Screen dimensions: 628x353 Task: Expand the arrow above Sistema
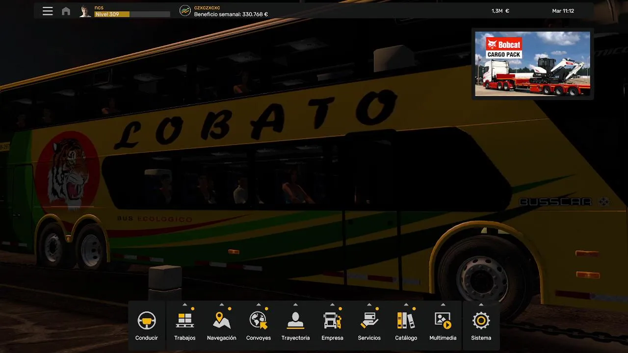click(x=481, y=304)
